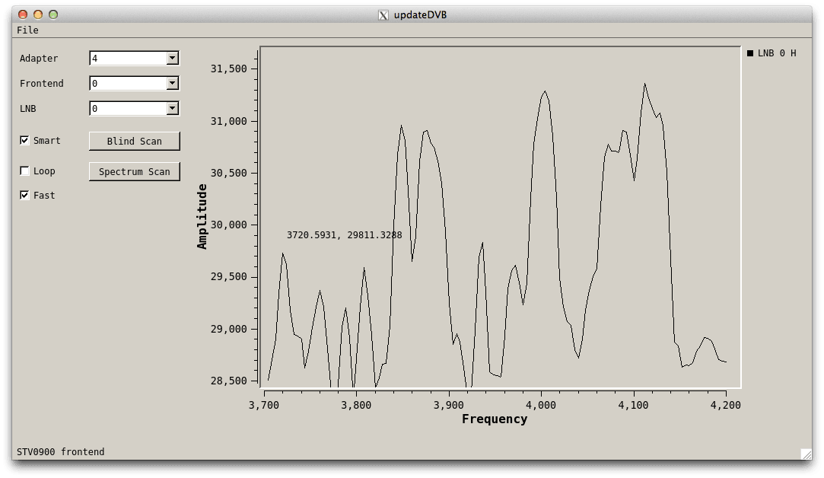Click the Frequency axis label
This screenshot has width=824, height=478.
click(x=495, y=419)
